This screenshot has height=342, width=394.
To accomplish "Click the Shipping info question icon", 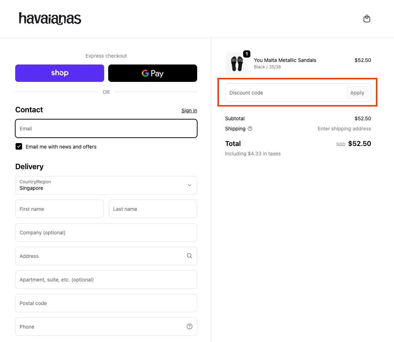I will [250, 129].
